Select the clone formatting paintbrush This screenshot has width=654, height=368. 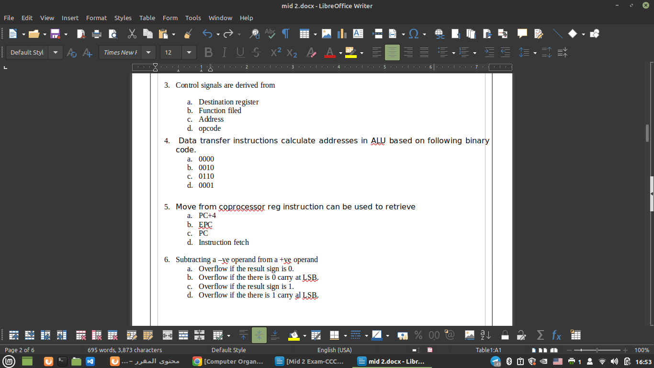pos(187,34)
